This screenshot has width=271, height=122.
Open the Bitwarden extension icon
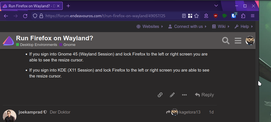234,16
